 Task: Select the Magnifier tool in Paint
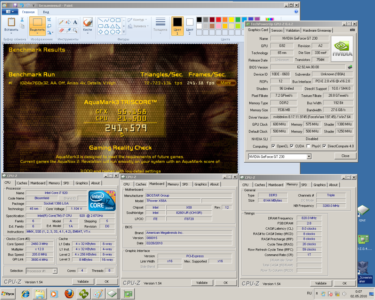pyautogui.click(x=75, y=30)
